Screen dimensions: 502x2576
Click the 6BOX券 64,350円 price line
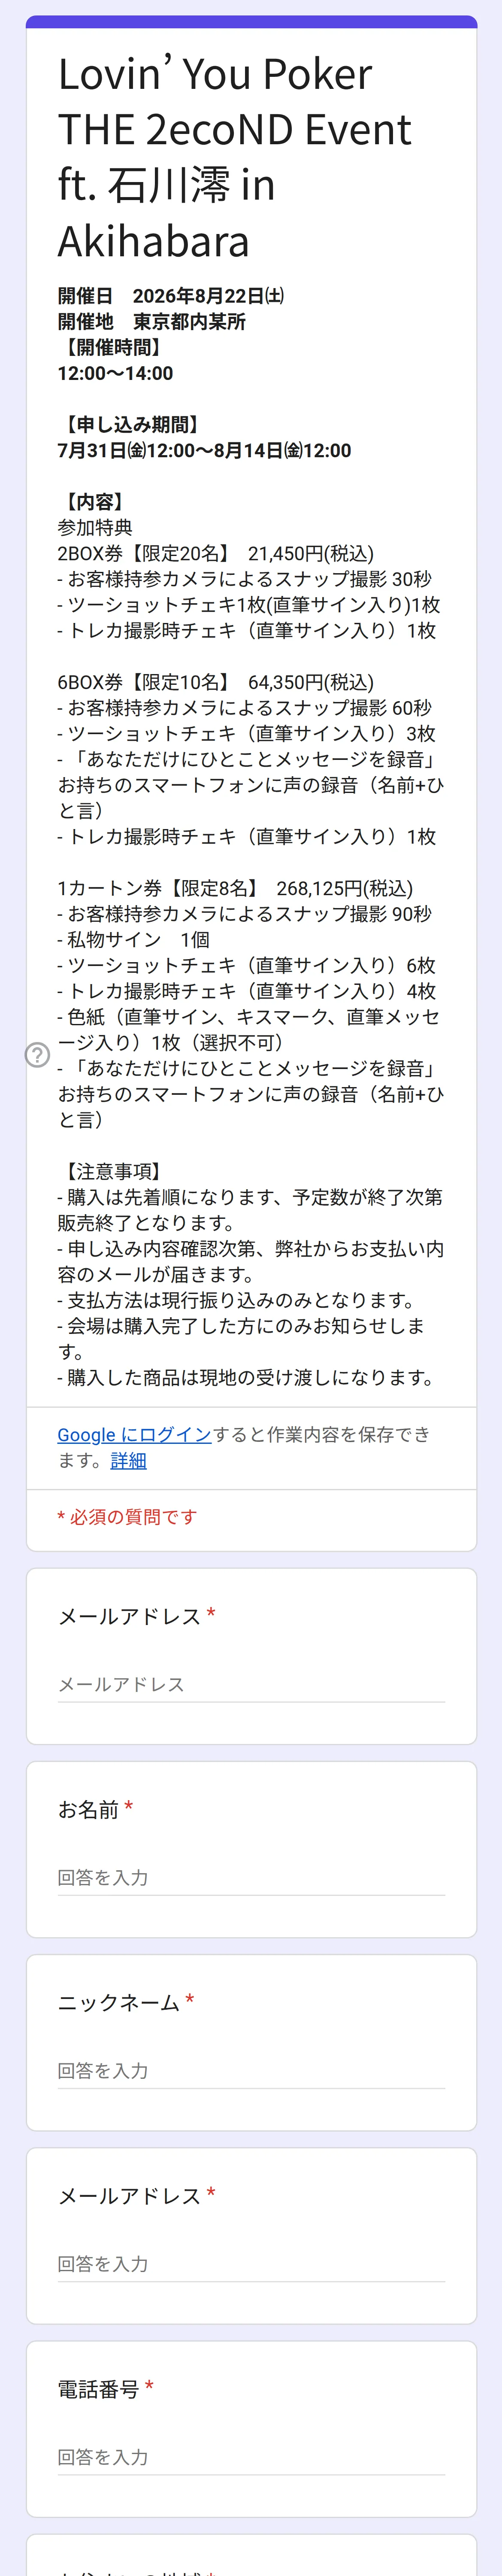215,682
